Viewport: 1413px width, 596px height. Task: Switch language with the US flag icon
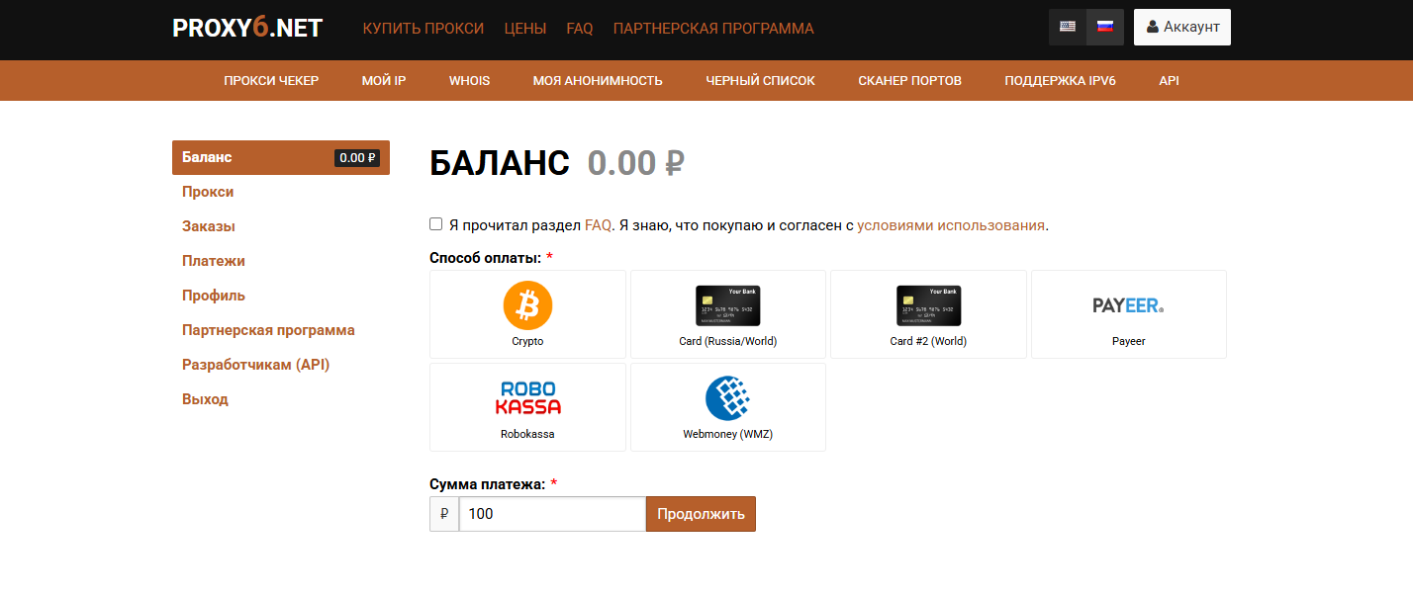pyautogui.click(x=1068, y=27)
